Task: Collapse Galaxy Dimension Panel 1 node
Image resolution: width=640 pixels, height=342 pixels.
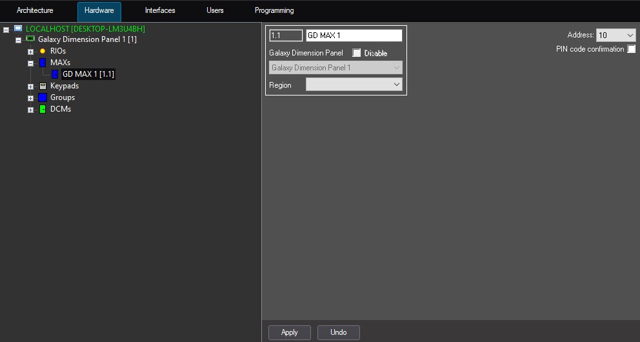Action: click(x=18, y=40)
